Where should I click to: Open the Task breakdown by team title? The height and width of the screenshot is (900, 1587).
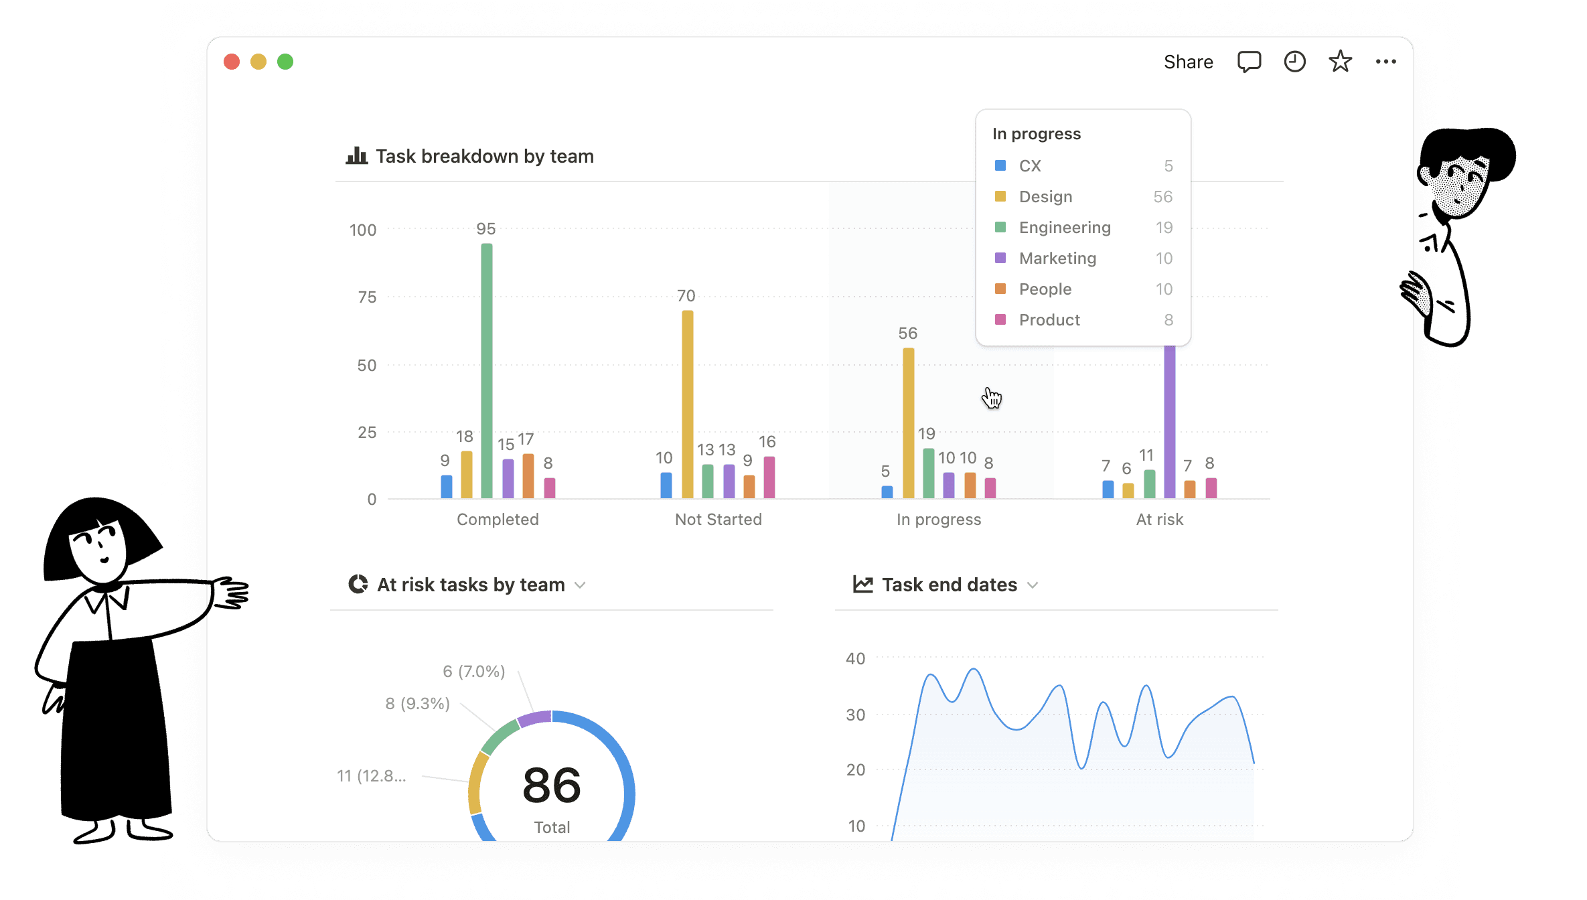click(484, 156)
